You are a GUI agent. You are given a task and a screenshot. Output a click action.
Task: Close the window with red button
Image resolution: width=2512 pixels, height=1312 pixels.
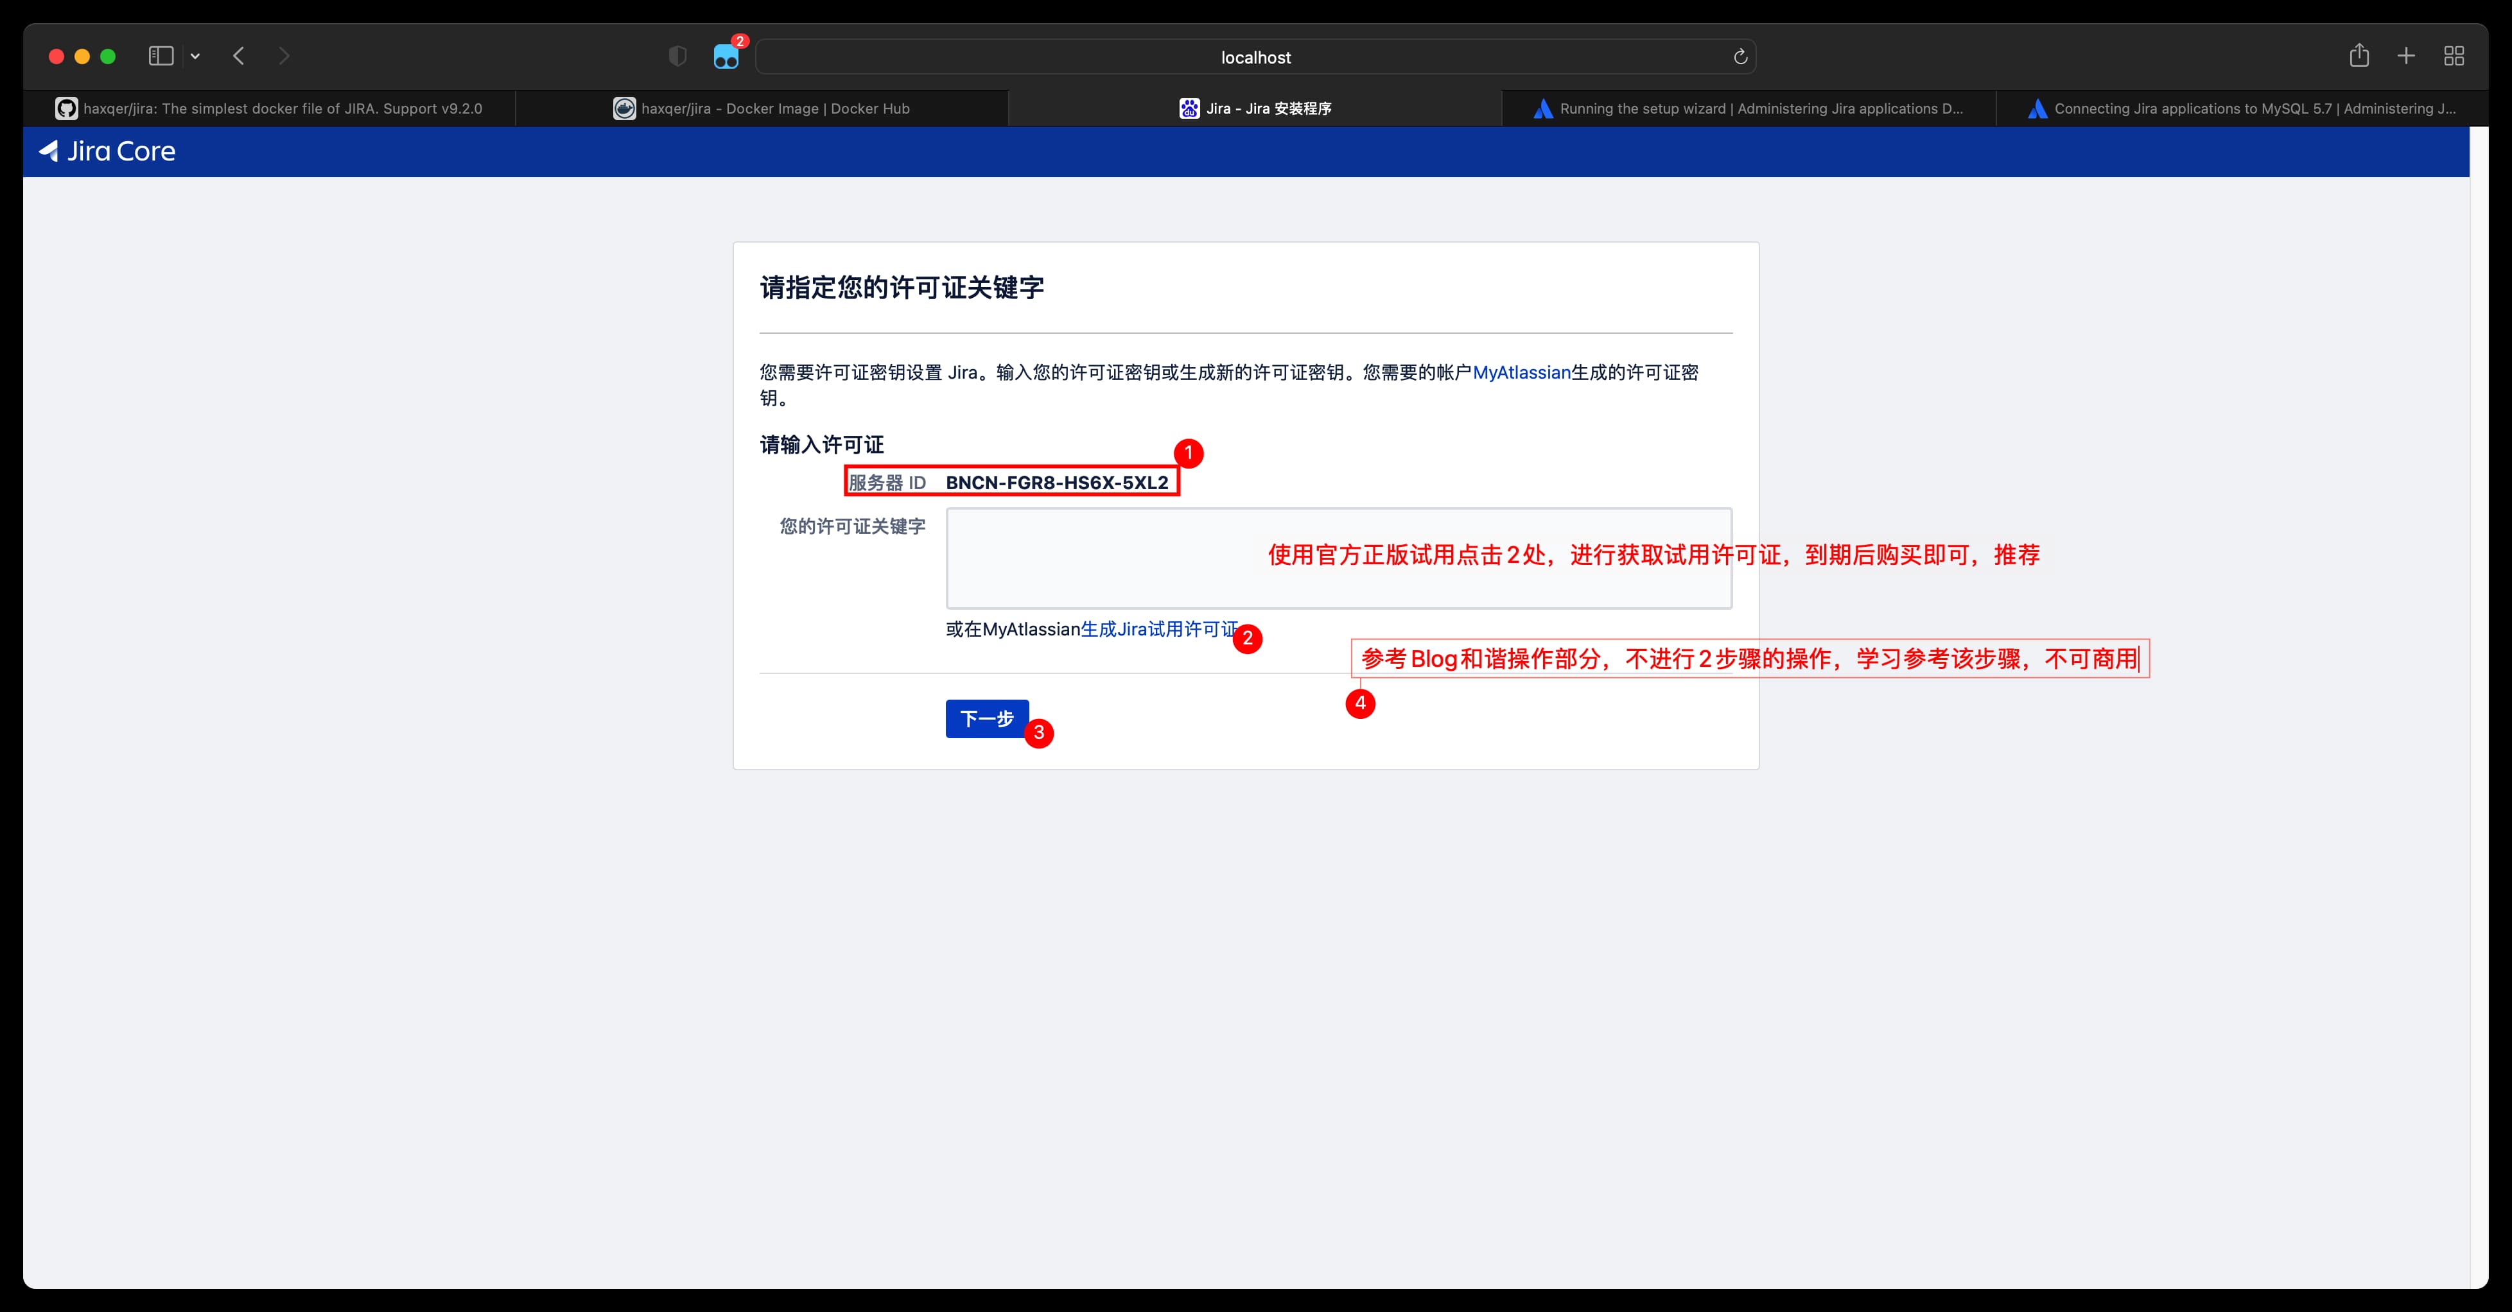(57, 56)
